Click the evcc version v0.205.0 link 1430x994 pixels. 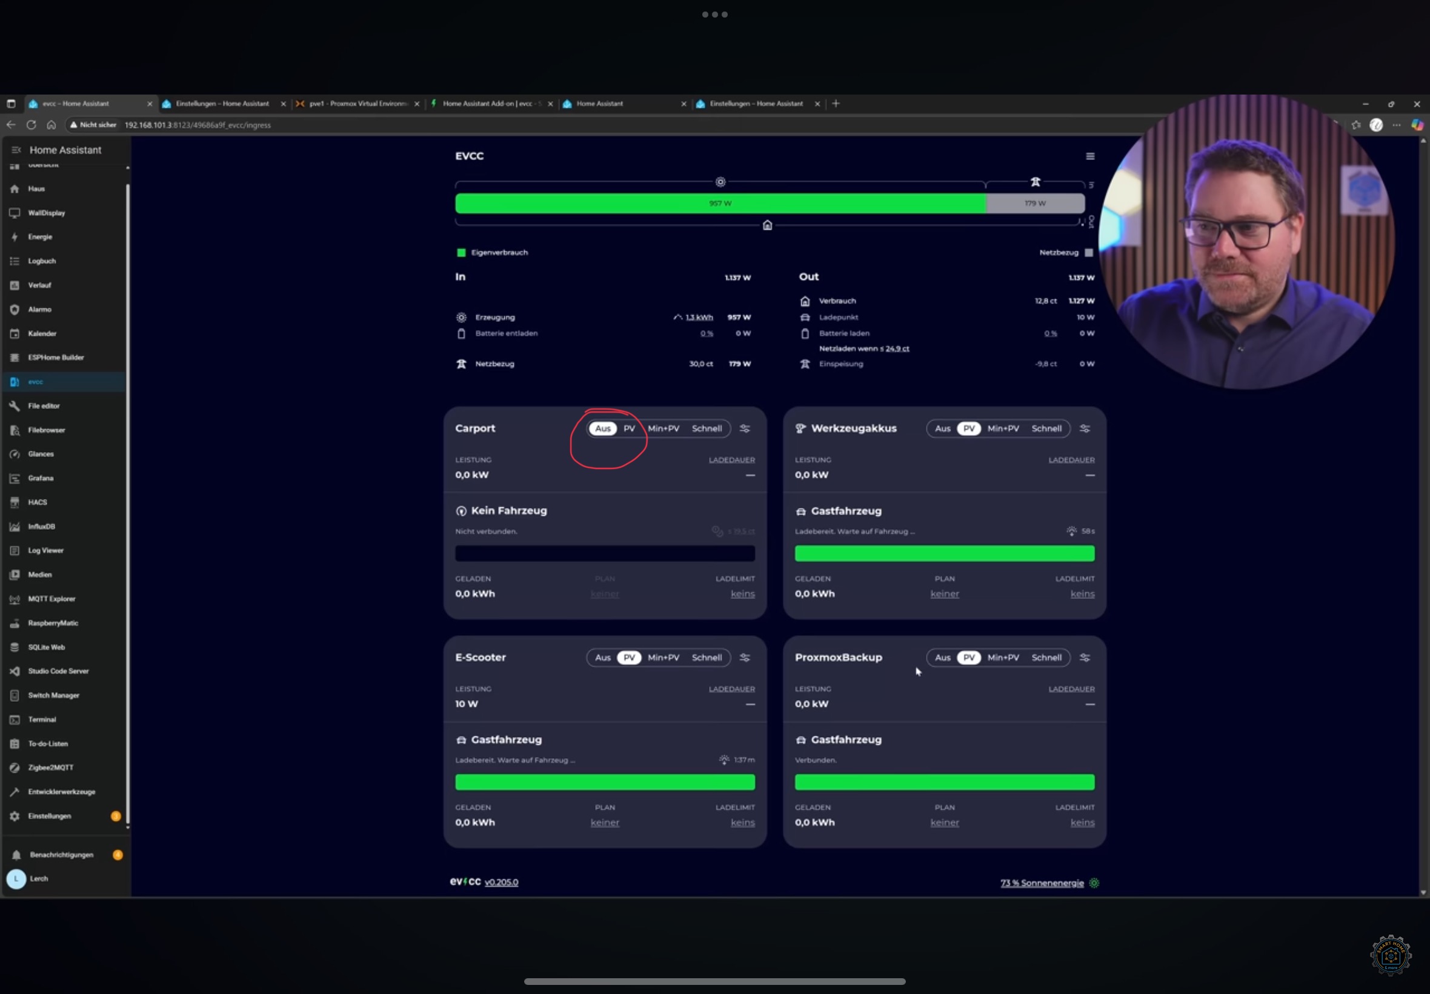(501, 882)
